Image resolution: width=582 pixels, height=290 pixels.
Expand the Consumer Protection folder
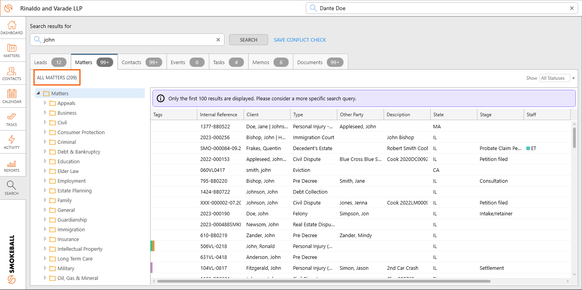(x=45, y=132)
